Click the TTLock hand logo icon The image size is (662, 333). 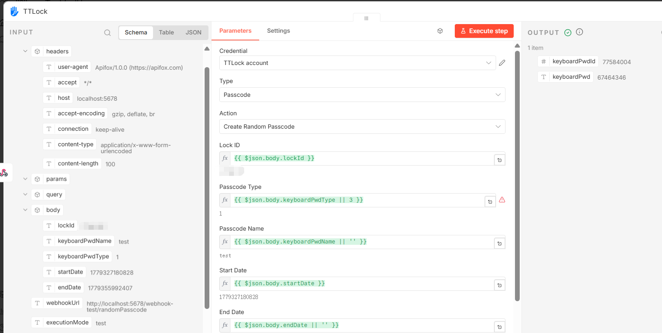[15, 11]
